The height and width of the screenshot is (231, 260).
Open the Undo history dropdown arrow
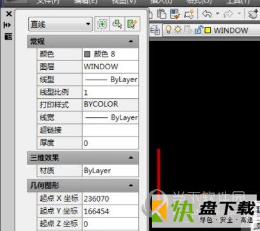point(217,13)
